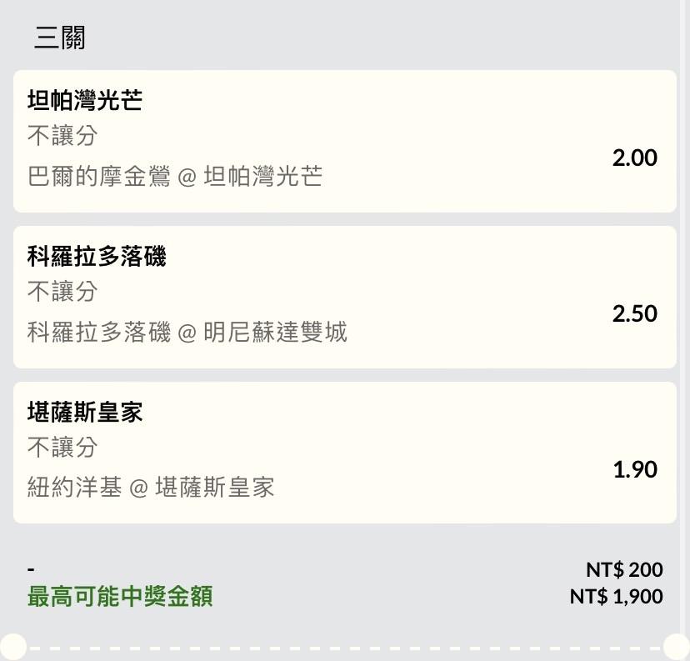
Task: Select the 科羅拉多落磯 team name
Action: coord(97,256)
